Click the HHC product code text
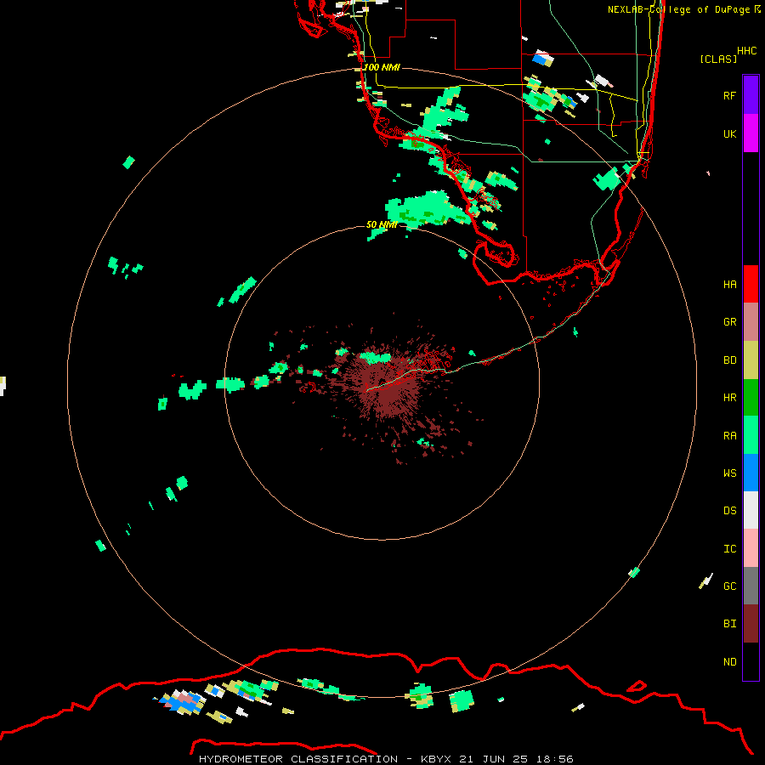The height and width of the screenshot is (765, 765). pyautogui.click(x=746, y=51)
